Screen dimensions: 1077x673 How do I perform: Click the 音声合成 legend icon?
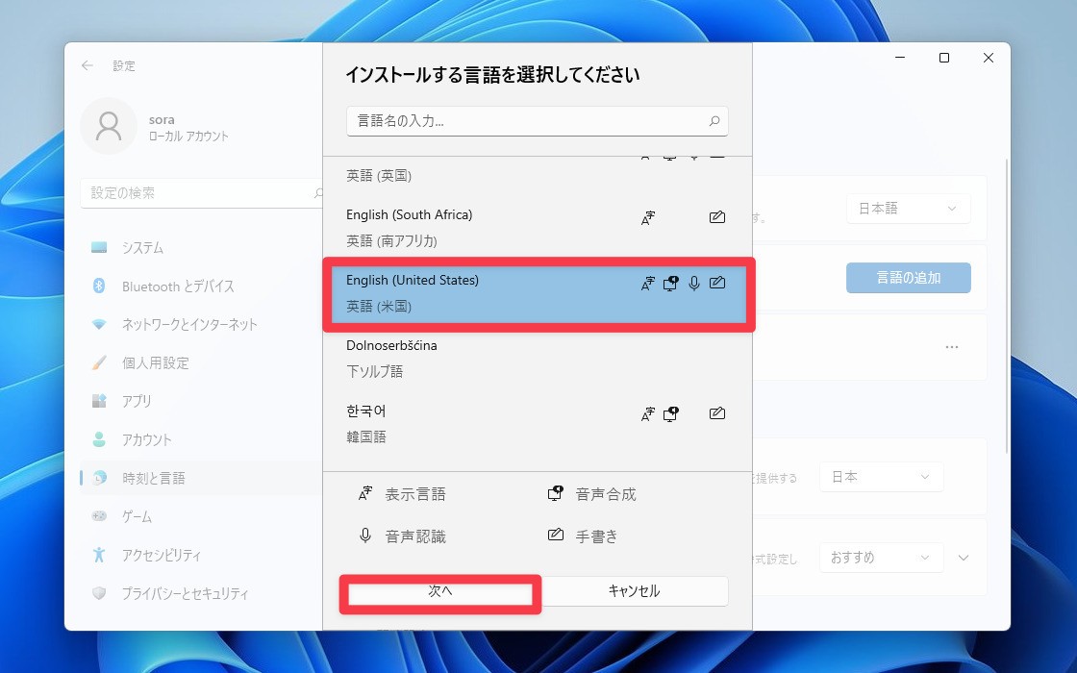555,493
